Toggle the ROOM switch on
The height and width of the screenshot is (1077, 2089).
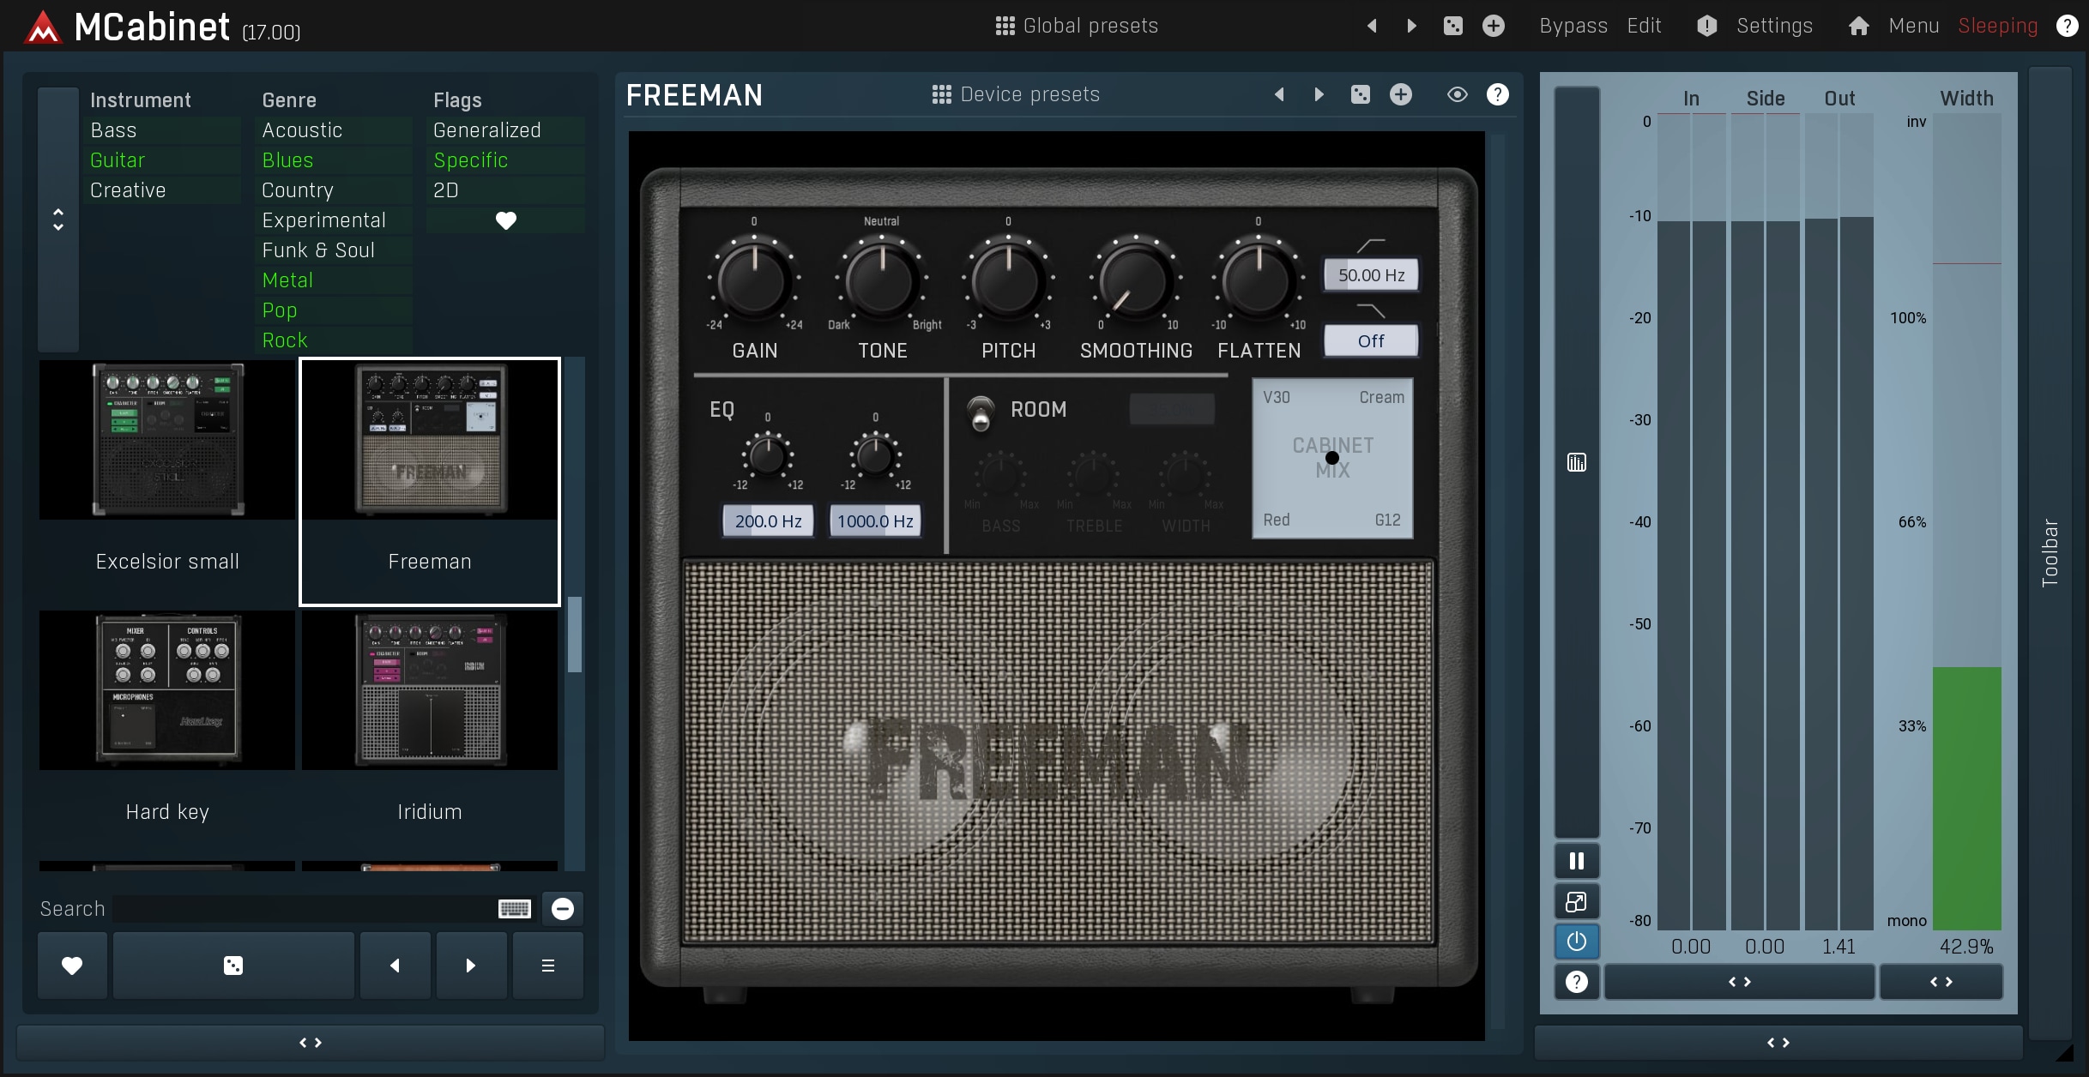coord(980,413)
